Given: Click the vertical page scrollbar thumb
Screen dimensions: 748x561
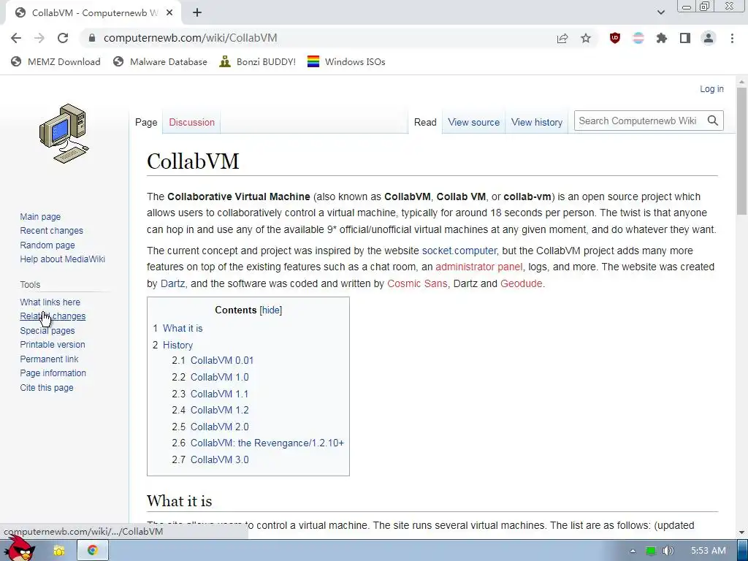Looking at the screenshot, I should tap(741, 151).
